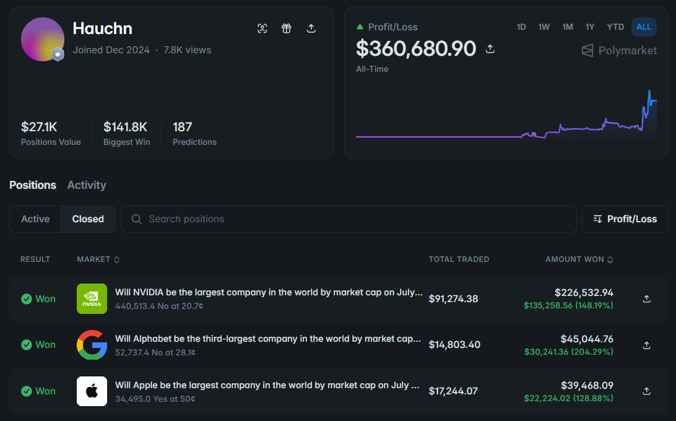Viewport: 676px width, 421px height.
Task: Select the YTD time range
Action: click(x=615, y=27)
